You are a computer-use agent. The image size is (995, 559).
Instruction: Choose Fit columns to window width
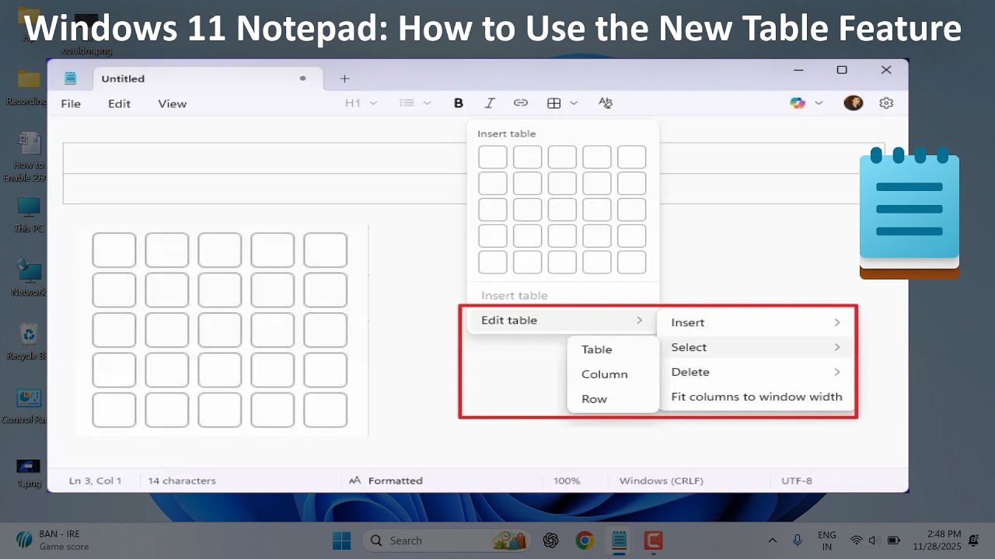[756, 397]
